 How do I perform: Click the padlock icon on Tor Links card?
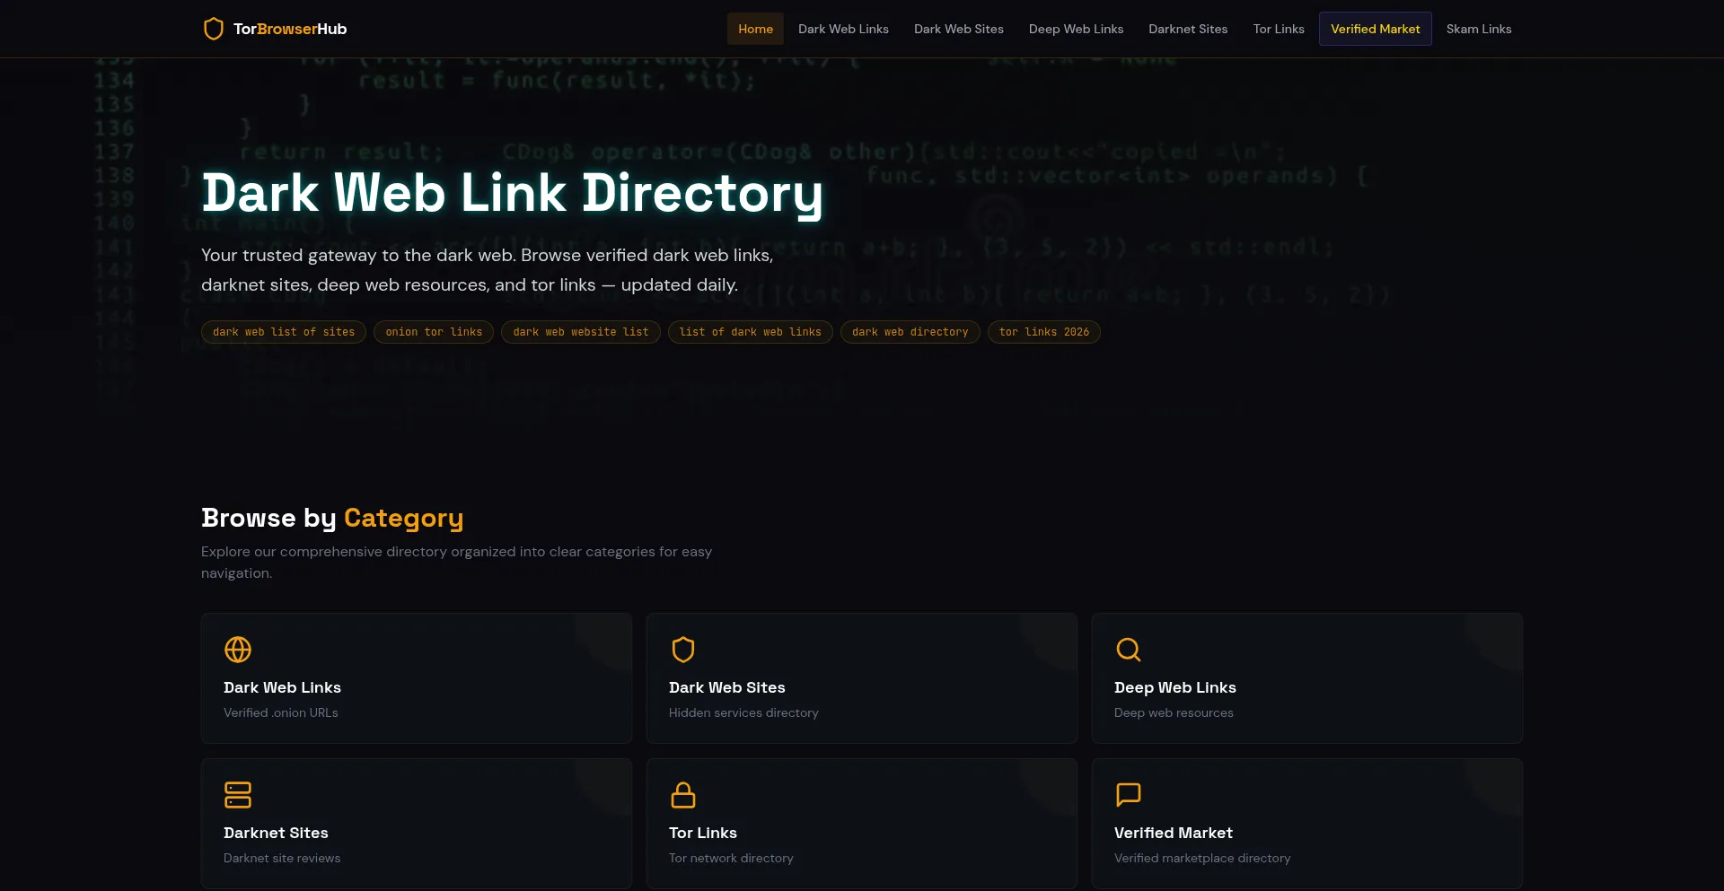pyautogui.click(x=683, y=795)
